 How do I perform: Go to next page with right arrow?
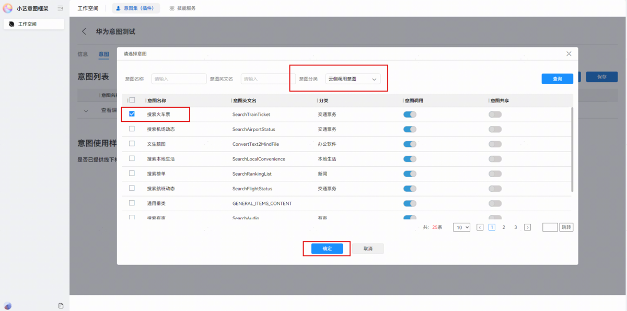(x=527, y=227)
